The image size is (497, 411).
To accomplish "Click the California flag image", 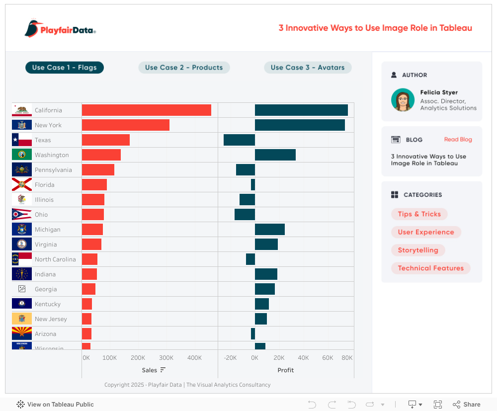I will coord(22,110).
